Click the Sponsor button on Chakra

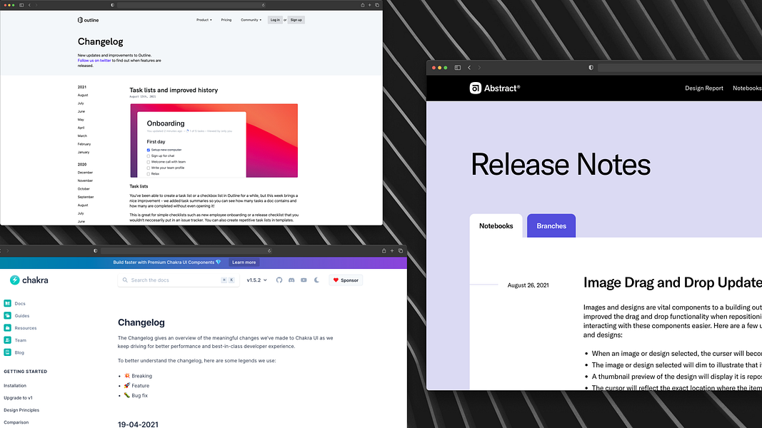coord(346,280)
